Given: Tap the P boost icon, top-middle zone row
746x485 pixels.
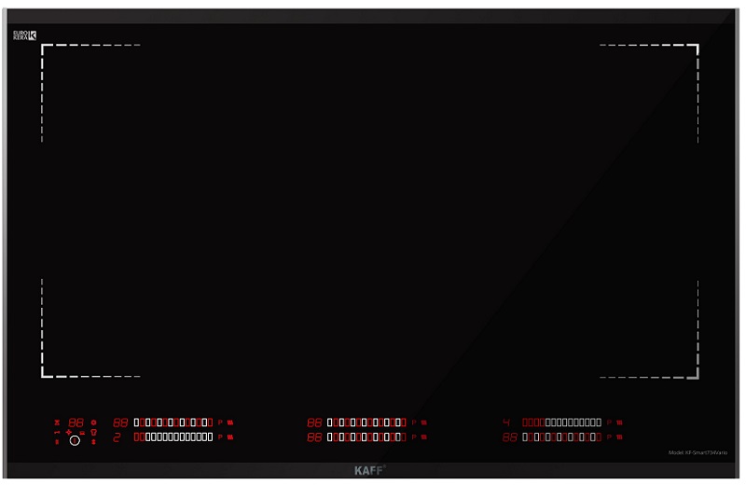Looking at the screenshot, I should click(413, 423).
